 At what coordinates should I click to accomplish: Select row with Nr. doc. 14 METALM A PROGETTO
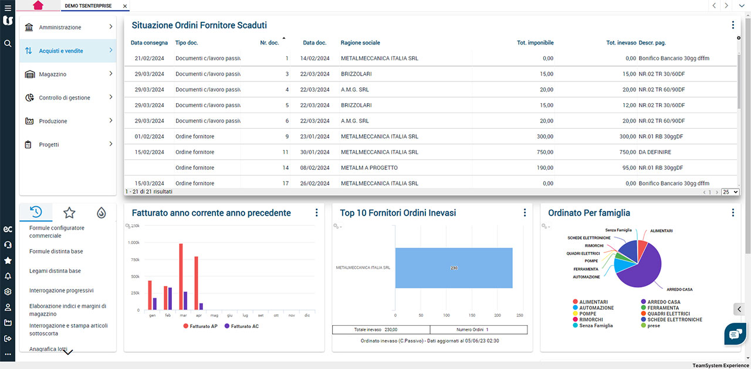[431, 168]
